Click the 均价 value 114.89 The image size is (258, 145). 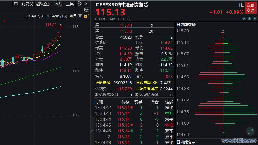[x=126, y=54]
